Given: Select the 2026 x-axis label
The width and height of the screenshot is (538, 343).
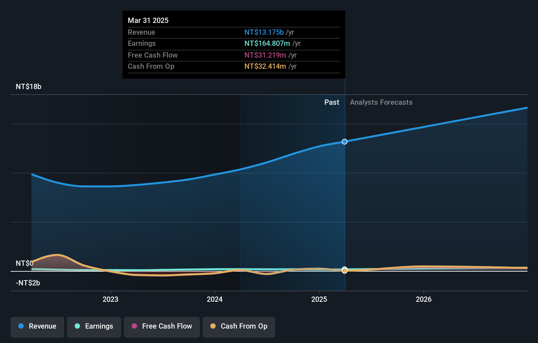Looking at the screenshot, I should pyautogui.click(x=424, y=299).
